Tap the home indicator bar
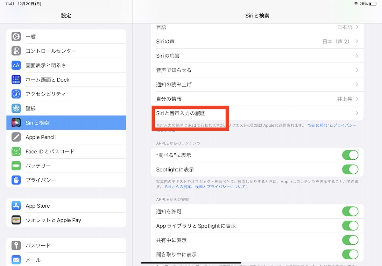The image size is (382, 266). pos(191,263)
